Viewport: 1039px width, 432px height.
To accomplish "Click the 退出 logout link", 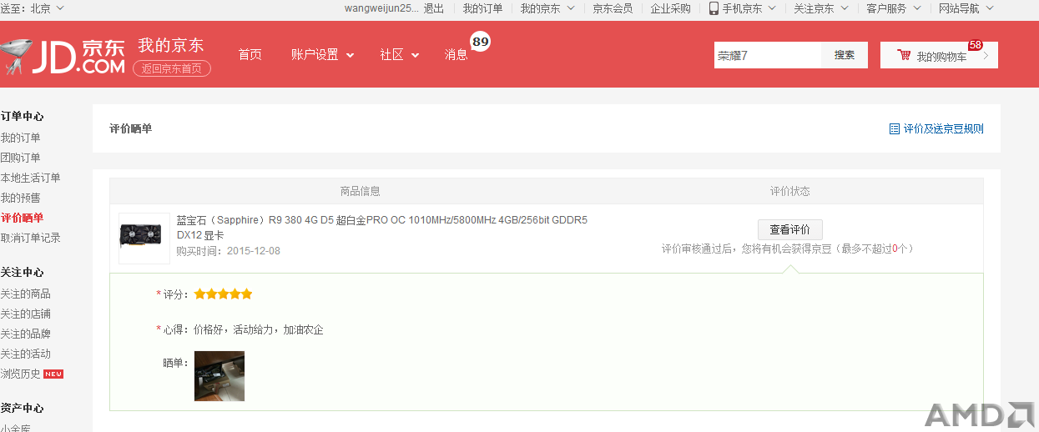I will point(434,8).
